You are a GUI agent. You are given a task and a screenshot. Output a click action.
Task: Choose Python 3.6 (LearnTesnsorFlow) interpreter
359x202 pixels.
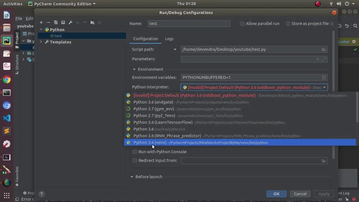pos(240,122)
